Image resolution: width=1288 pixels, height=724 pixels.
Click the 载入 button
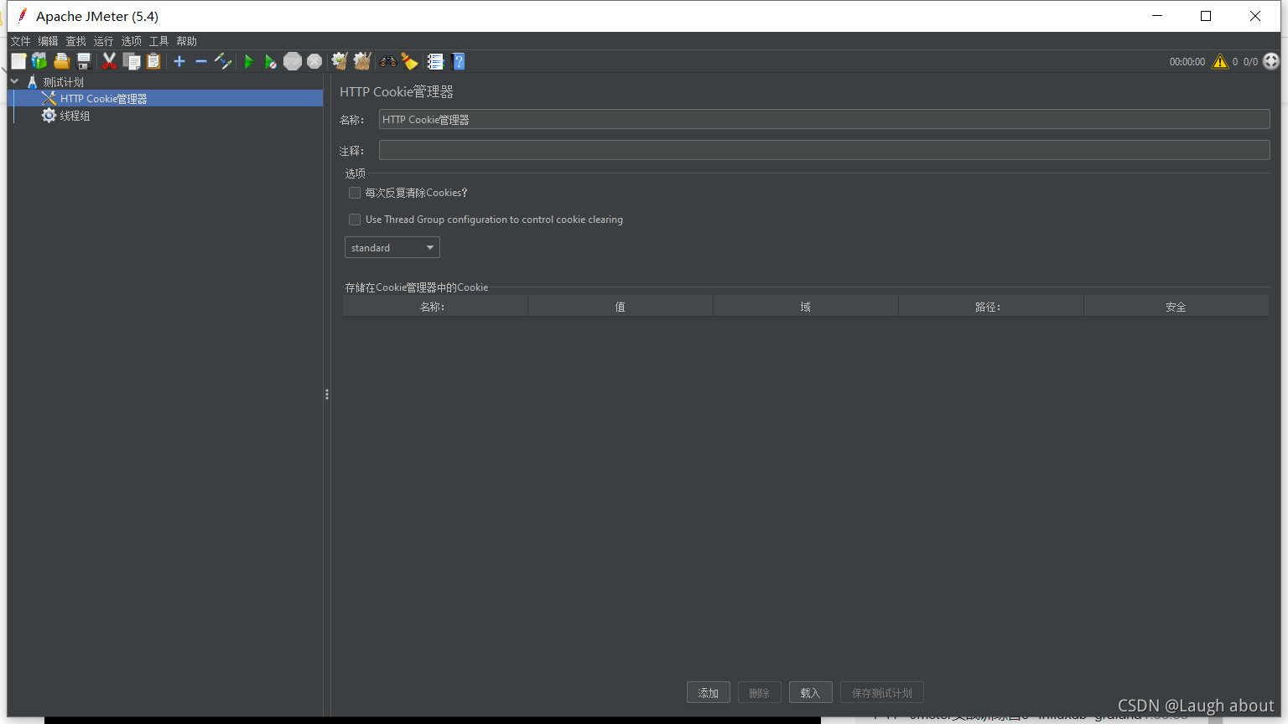coord(811,693)
